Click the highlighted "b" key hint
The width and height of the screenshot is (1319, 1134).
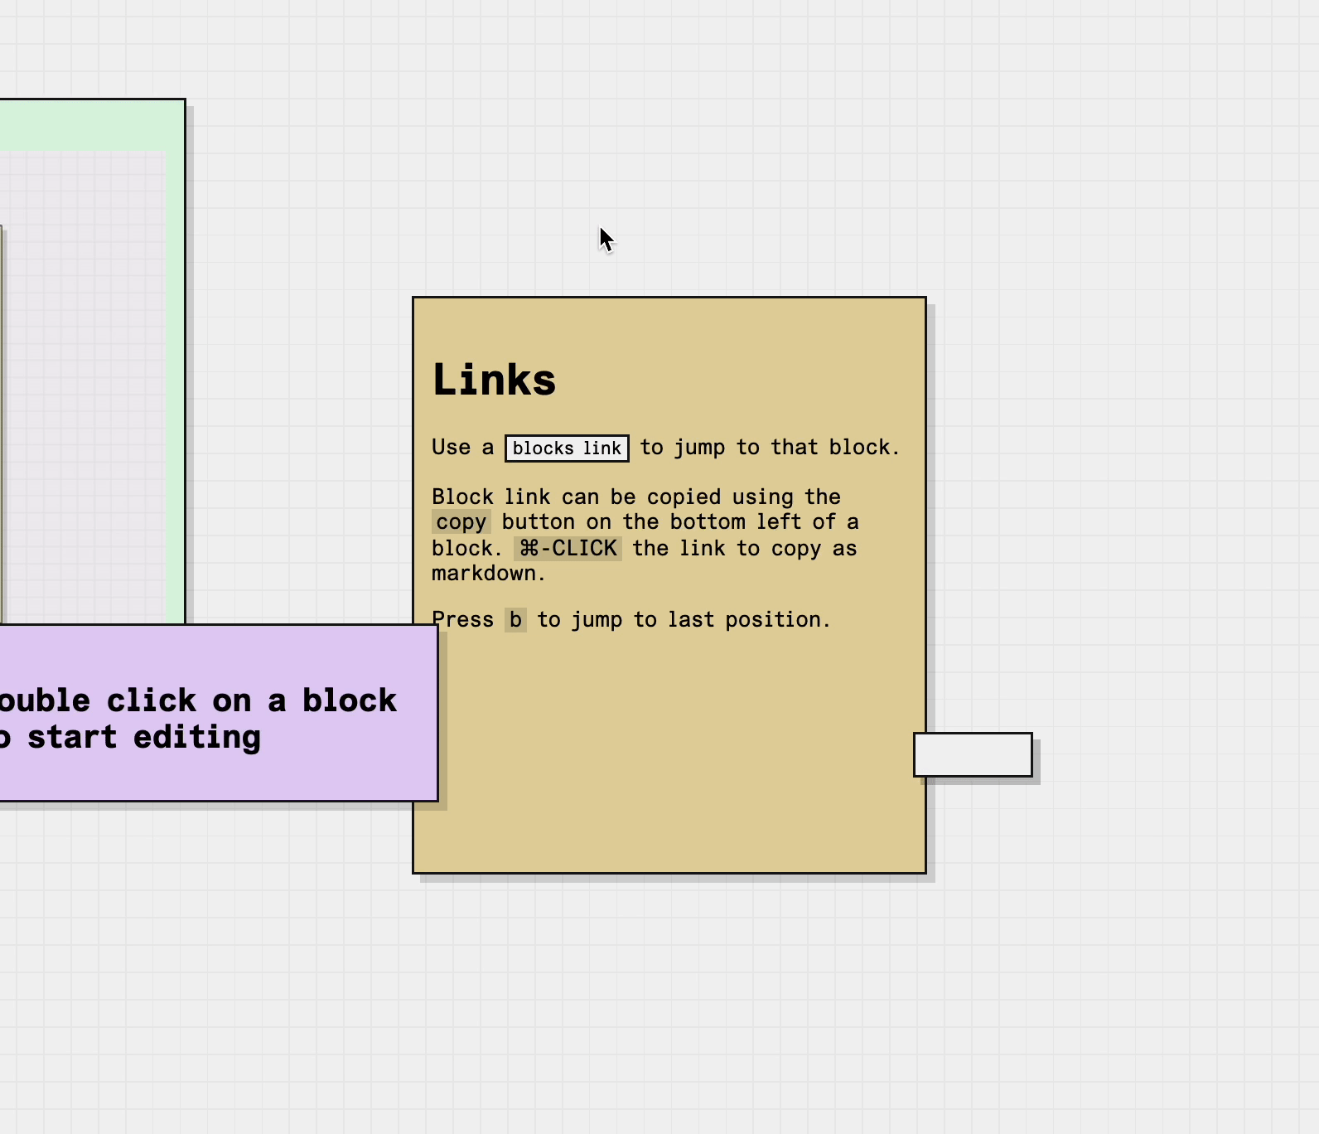(515, 620)
